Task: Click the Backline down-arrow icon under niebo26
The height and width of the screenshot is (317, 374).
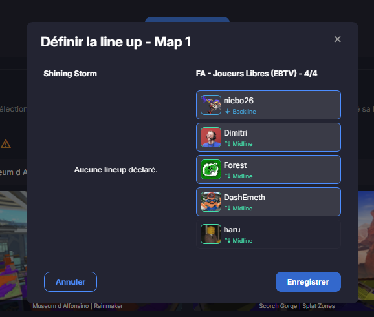Action: (x=228, y=112)
